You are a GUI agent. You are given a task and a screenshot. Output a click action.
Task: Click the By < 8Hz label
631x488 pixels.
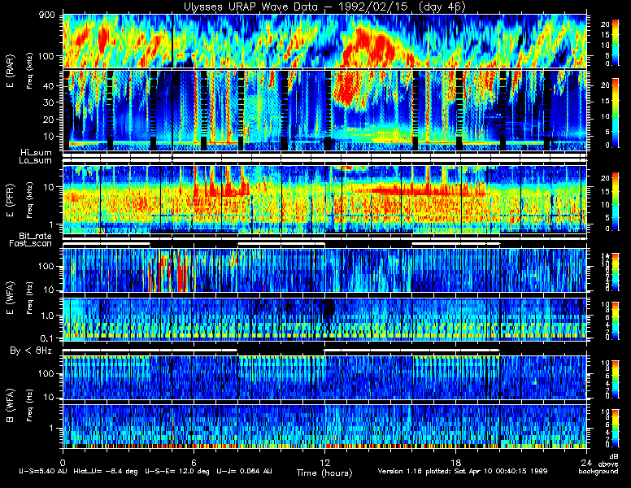point(31,351)
